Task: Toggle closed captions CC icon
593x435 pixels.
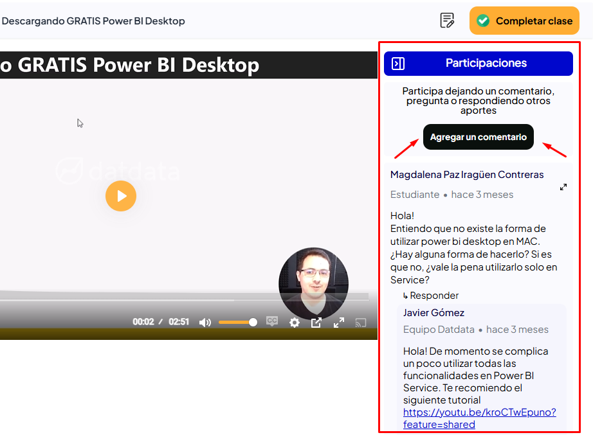Action: click(x=271, y=321)
